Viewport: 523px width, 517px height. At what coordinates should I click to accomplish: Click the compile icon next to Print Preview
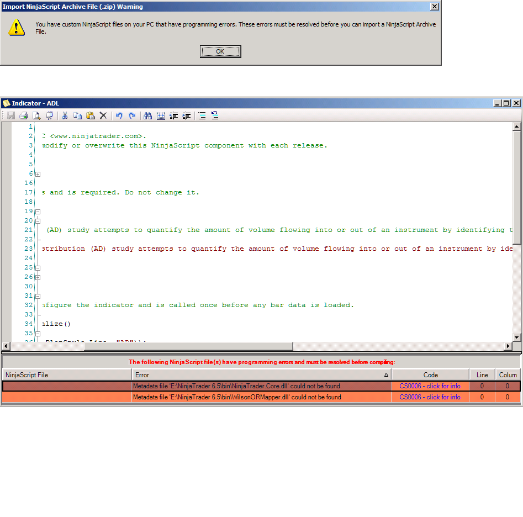pos(49,116)
